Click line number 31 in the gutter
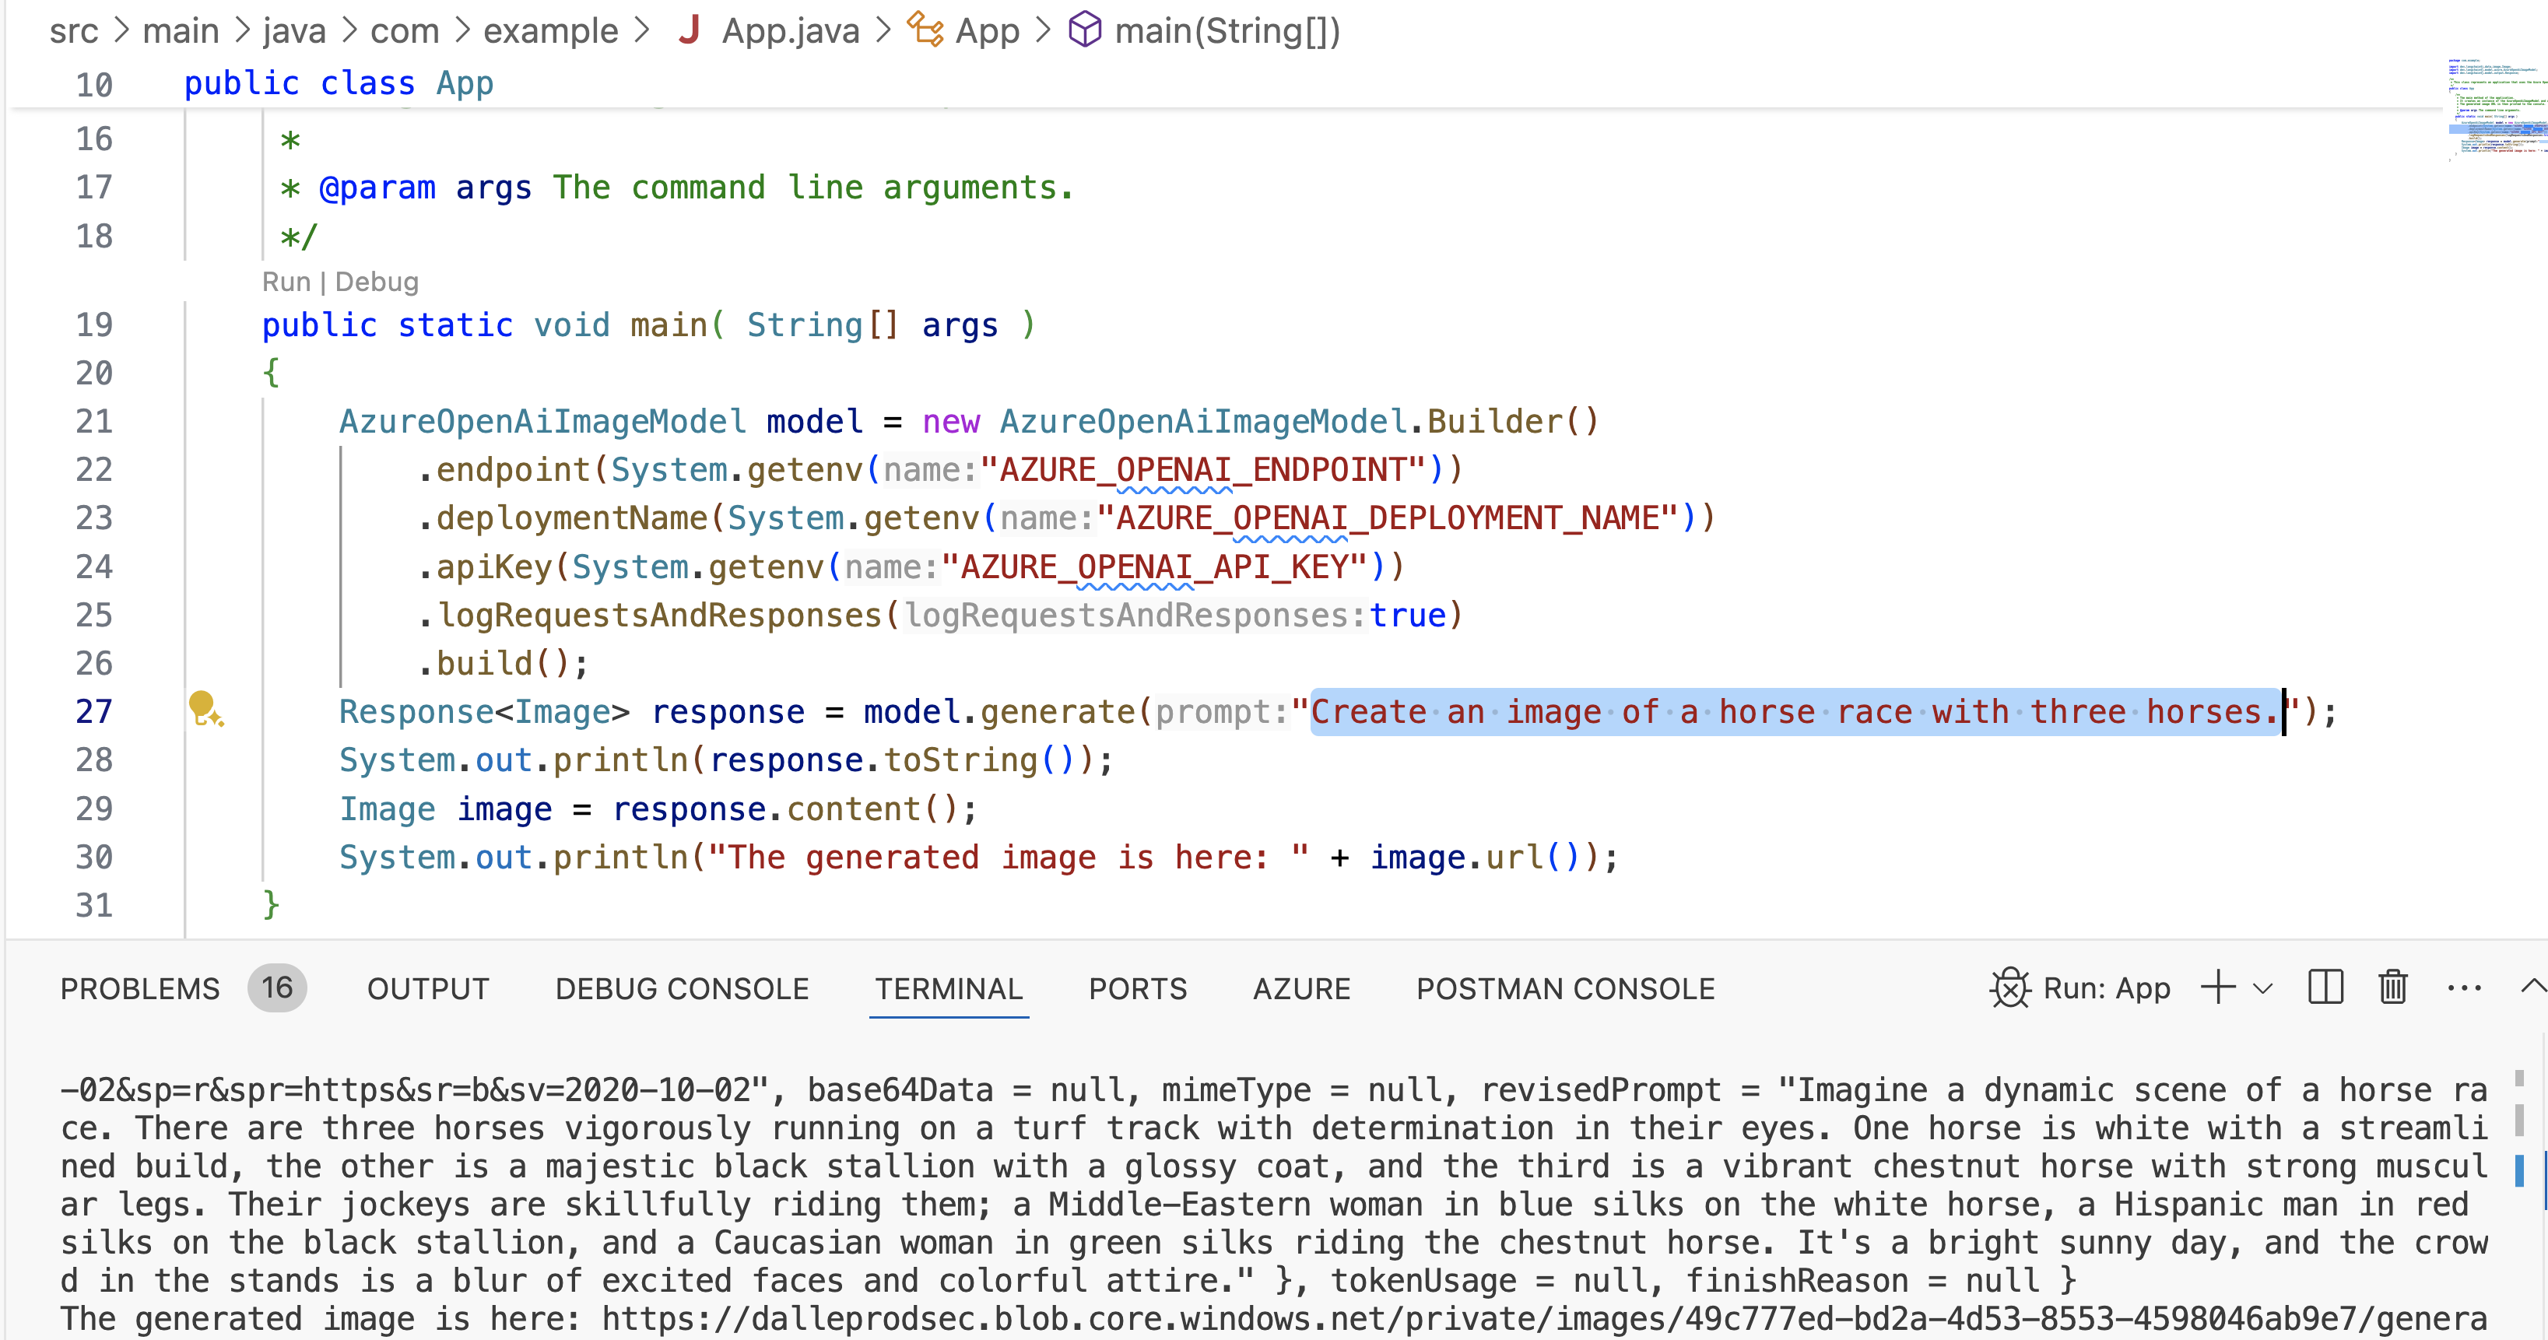This screenshot has height=1340, width=2548. pos(94,905)
